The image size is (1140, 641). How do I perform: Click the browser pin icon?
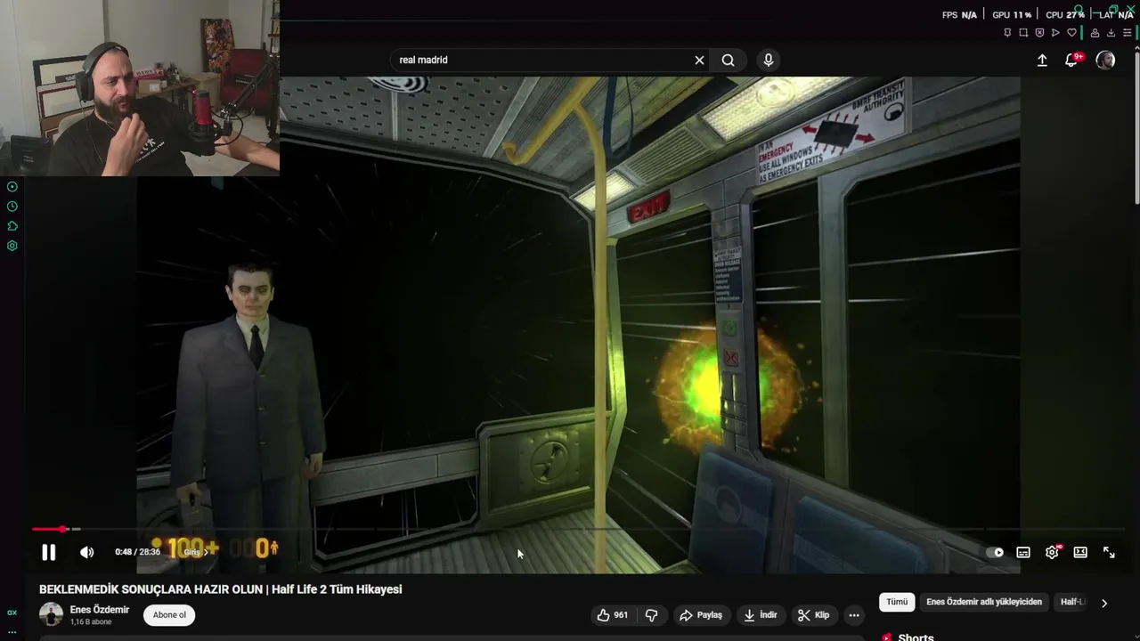(x=1007, y=33)
